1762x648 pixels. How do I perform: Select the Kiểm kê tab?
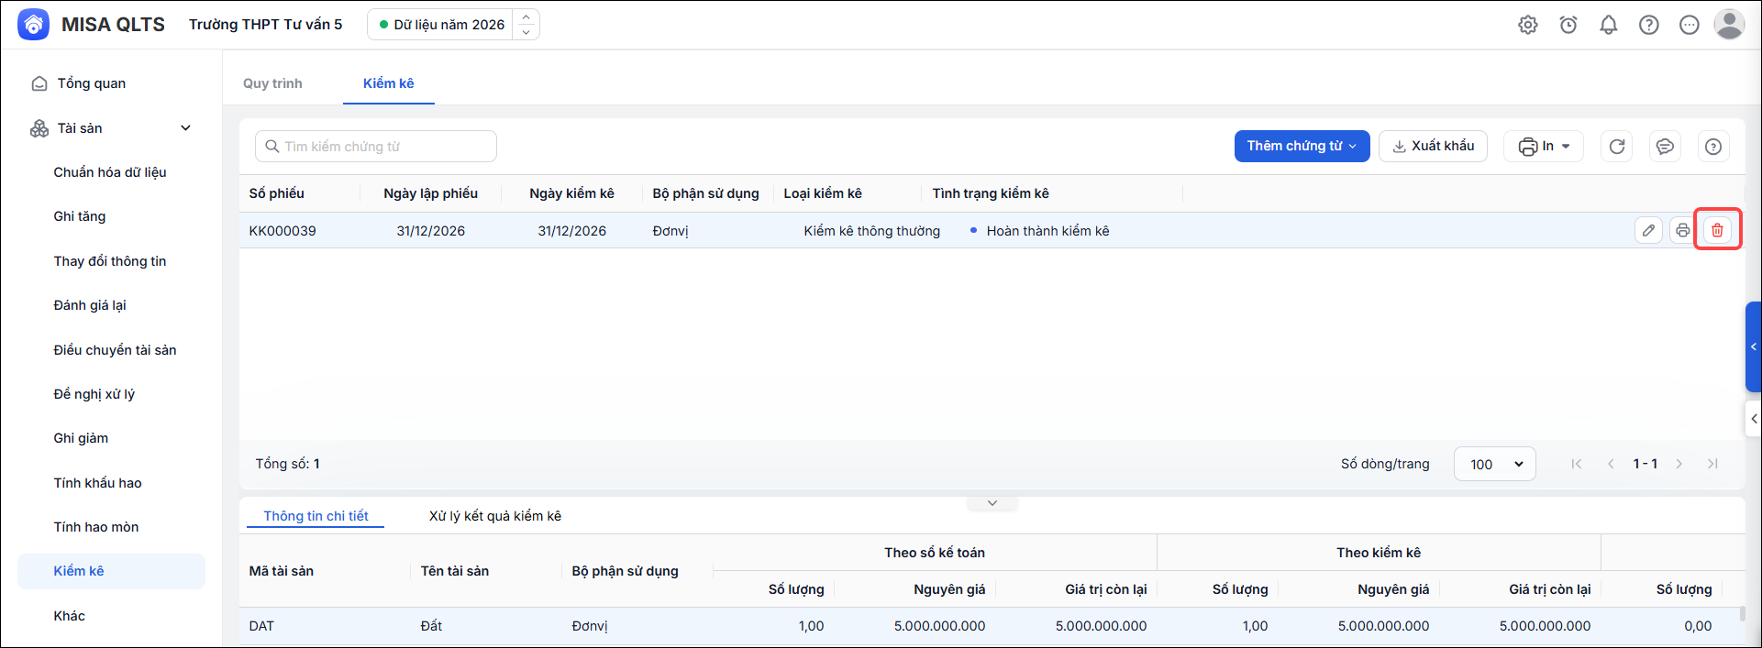389,83
